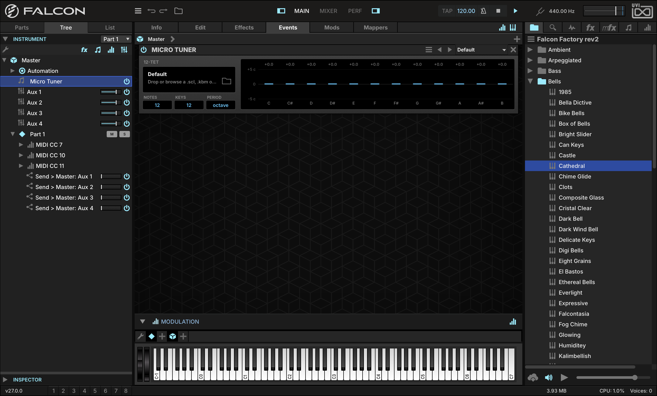
Task: Open the browser mfx presets tab
Action: [x=609, y=27]
